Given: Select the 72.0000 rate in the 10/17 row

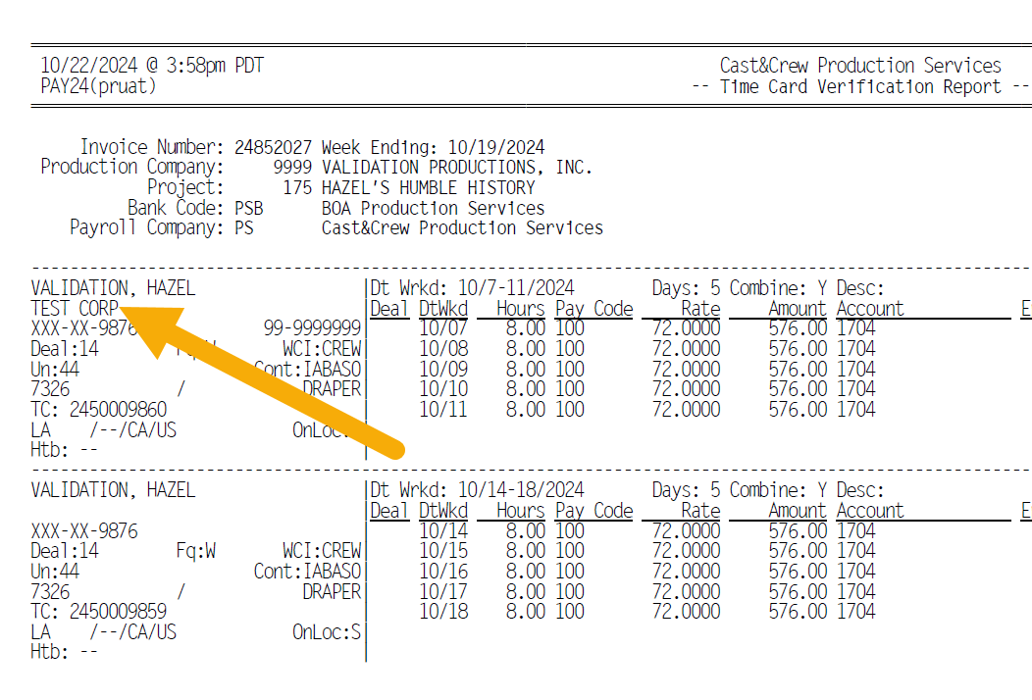Looking at the screenshot, I should pos(687,591).
